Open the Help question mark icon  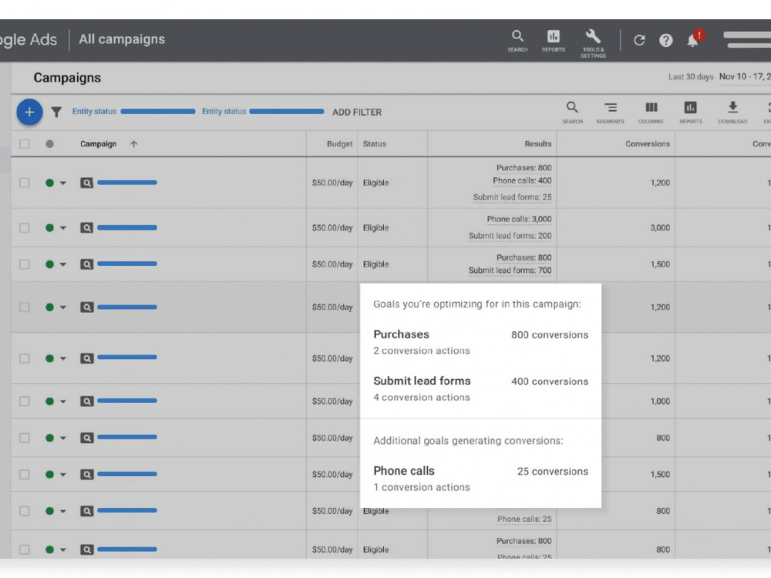[x=666, y=40]
